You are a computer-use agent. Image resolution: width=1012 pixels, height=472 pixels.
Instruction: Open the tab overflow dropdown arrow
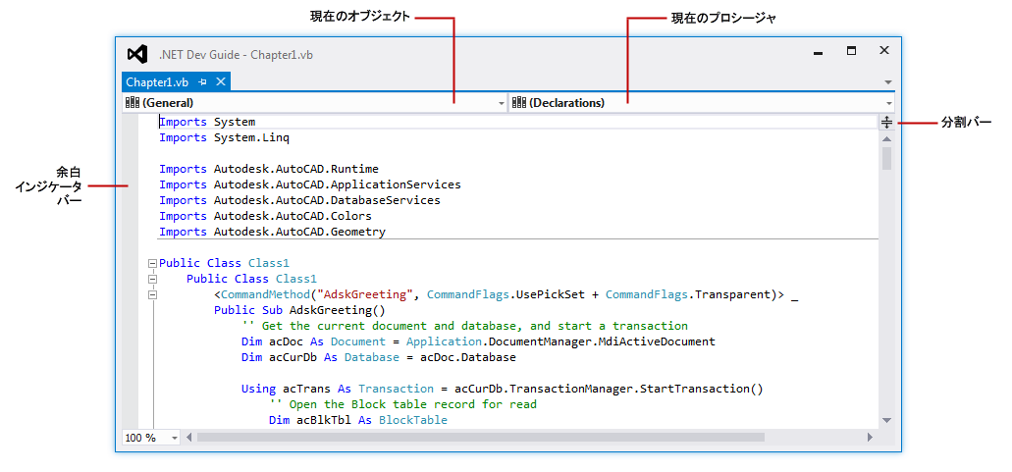pos(888,82)
